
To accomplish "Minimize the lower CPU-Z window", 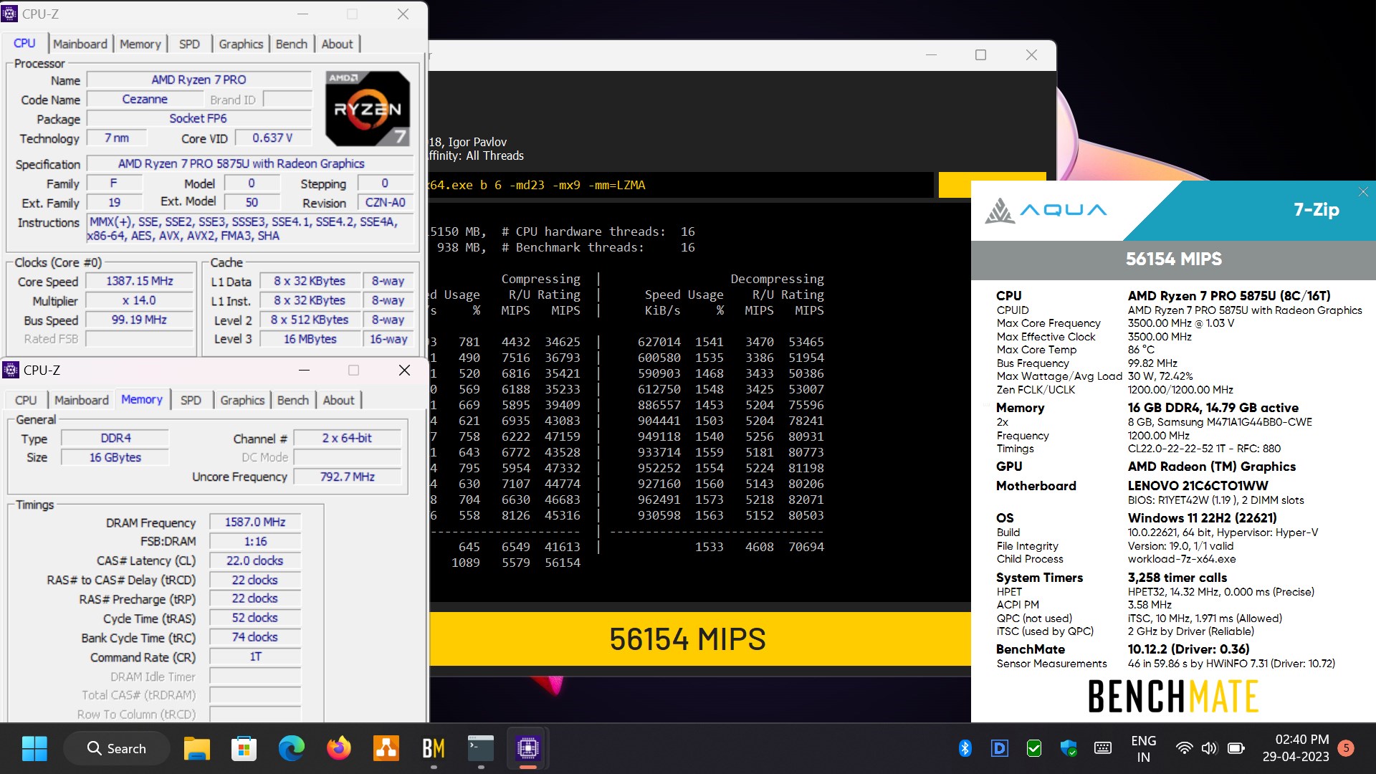I will coord(304,370).
